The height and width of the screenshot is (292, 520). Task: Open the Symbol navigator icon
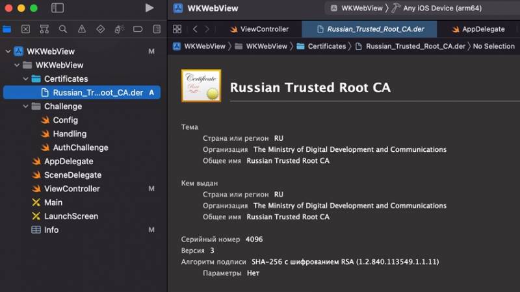44,29
